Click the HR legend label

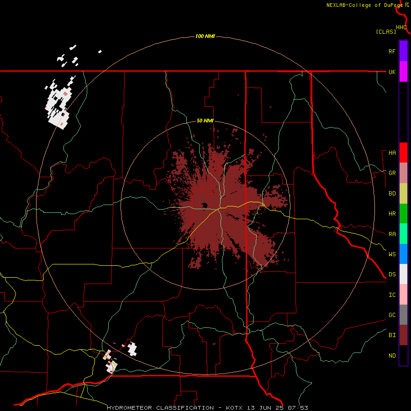click(x=392, y=214)
